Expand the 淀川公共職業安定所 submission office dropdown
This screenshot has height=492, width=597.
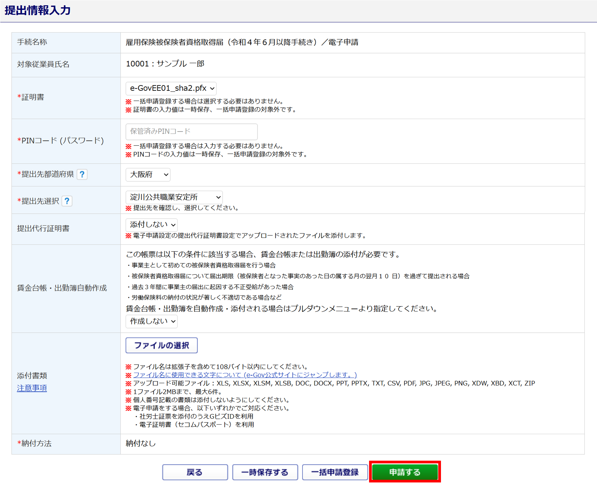tap(174, 197)
